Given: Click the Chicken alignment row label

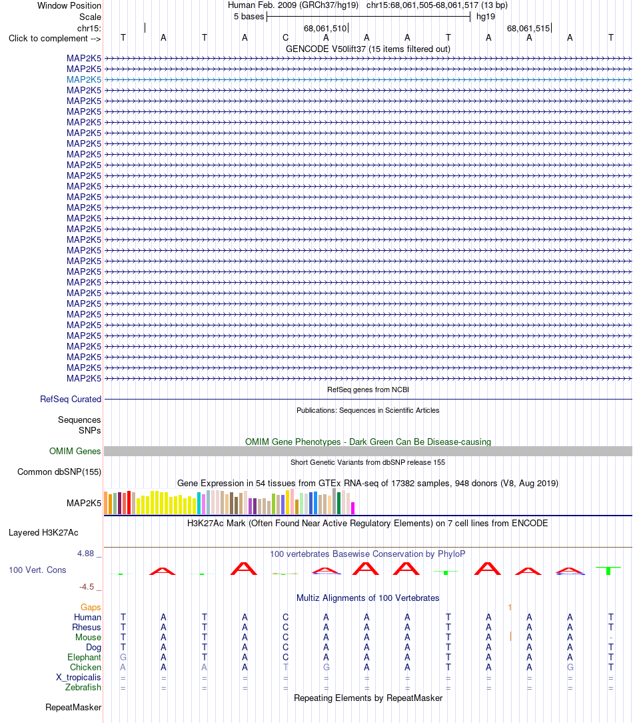Looking at the screenshot, I should point(86,667).
